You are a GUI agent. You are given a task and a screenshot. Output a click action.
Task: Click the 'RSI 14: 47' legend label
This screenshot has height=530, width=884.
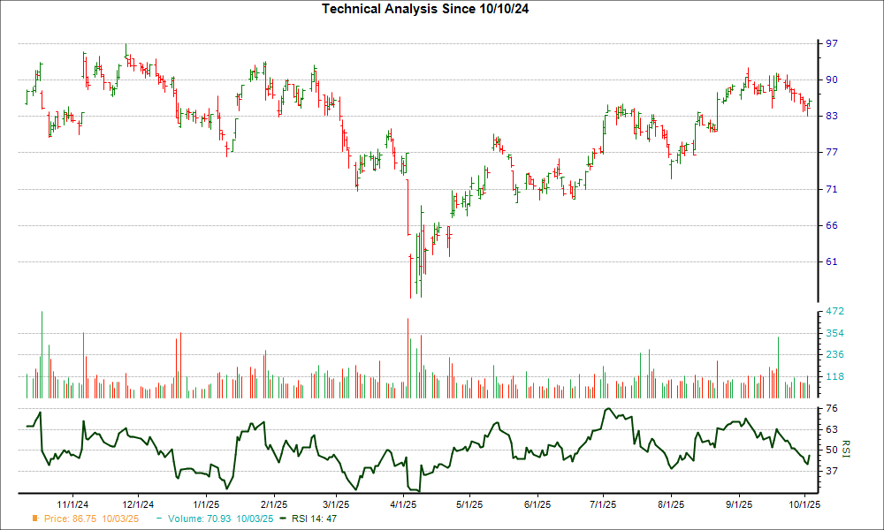point(313,519)
